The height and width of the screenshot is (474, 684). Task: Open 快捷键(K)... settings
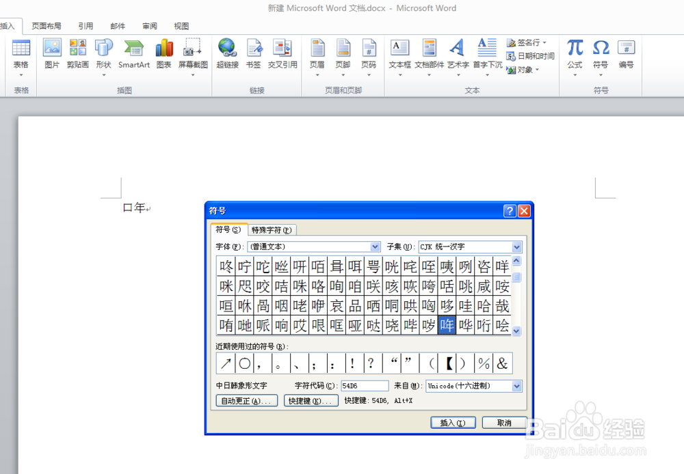pos(311,401)
